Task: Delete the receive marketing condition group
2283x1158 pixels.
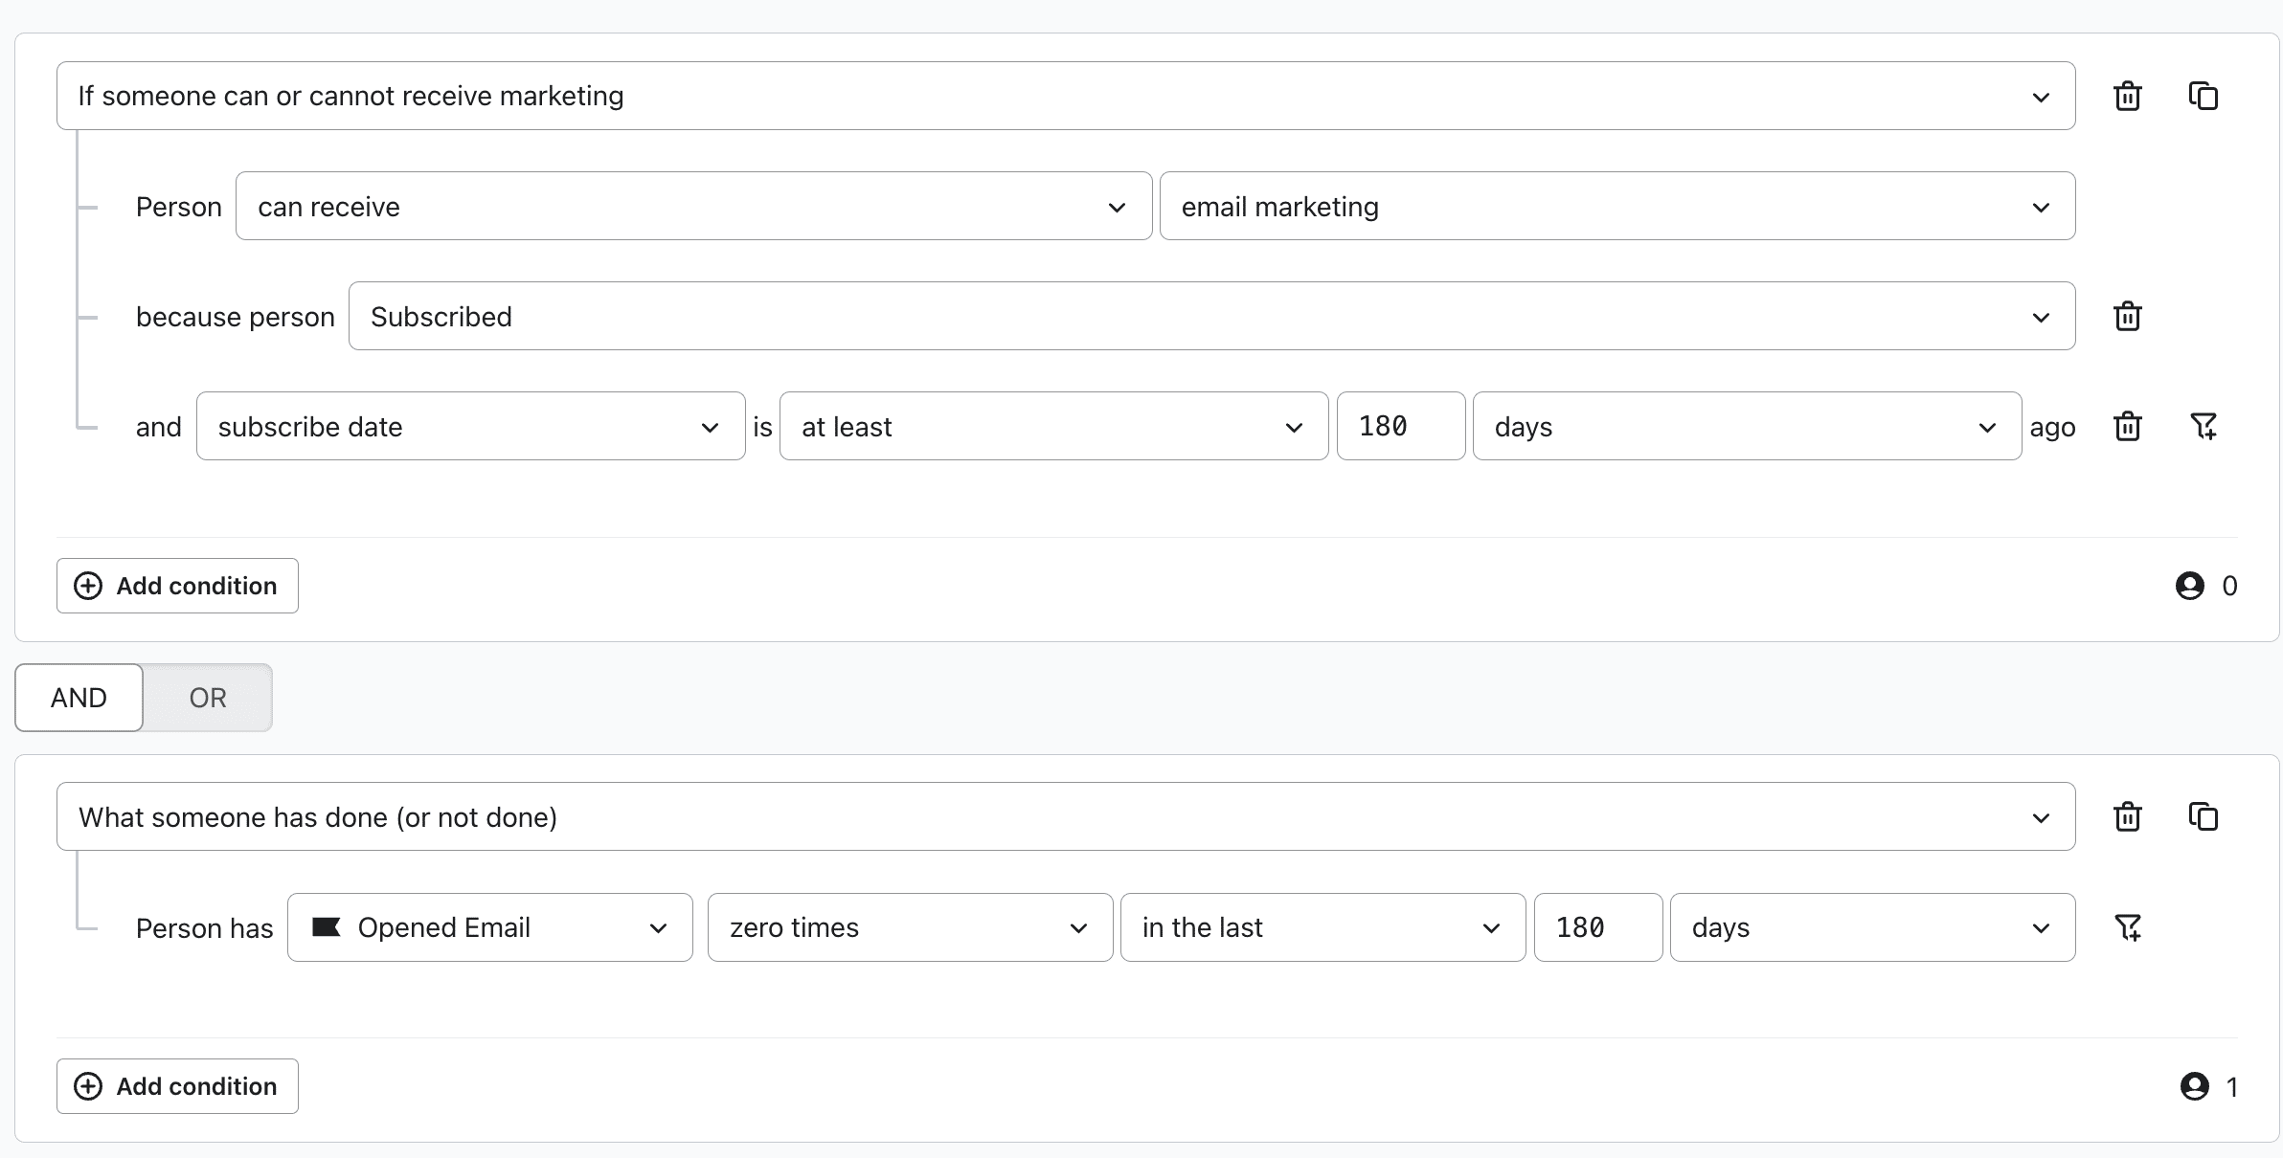Action: [x=2127, y=97]
